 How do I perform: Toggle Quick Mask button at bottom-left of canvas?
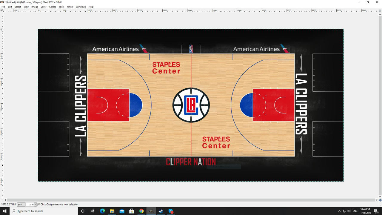click(x=2, y=200)
